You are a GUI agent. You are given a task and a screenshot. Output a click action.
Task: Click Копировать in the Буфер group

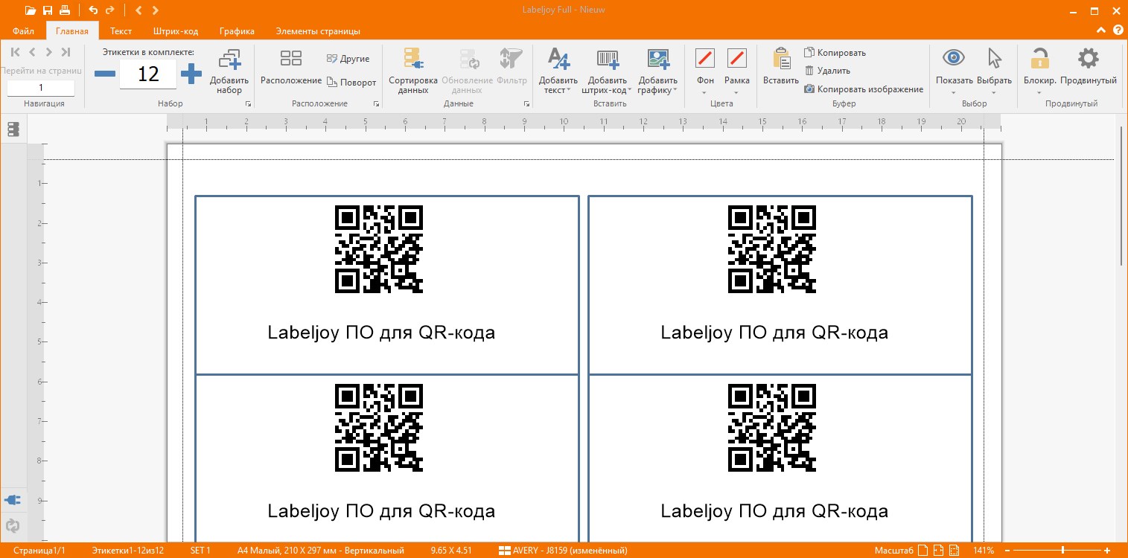pyautogui.click(x=835, y=53)
